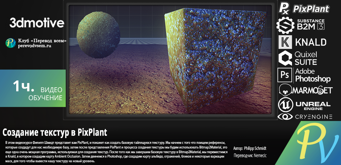
Task: Click the Knald K logo icon
Action: (285, 42)
